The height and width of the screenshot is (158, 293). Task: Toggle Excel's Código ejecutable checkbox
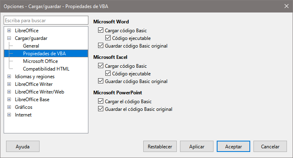(x=108, y=73)
